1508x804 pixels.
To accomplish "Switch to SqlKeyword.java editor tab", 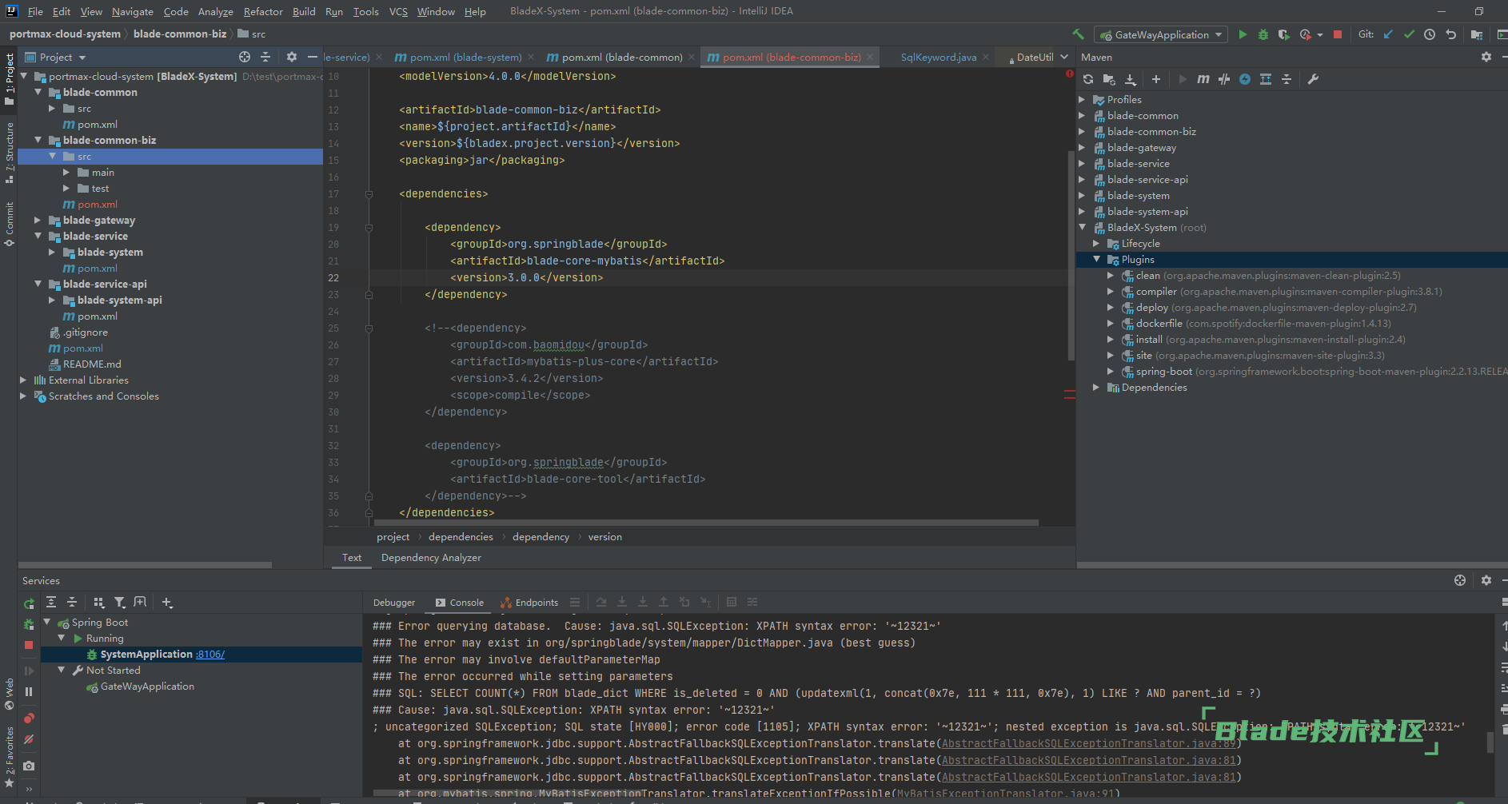I will [938, 57].
